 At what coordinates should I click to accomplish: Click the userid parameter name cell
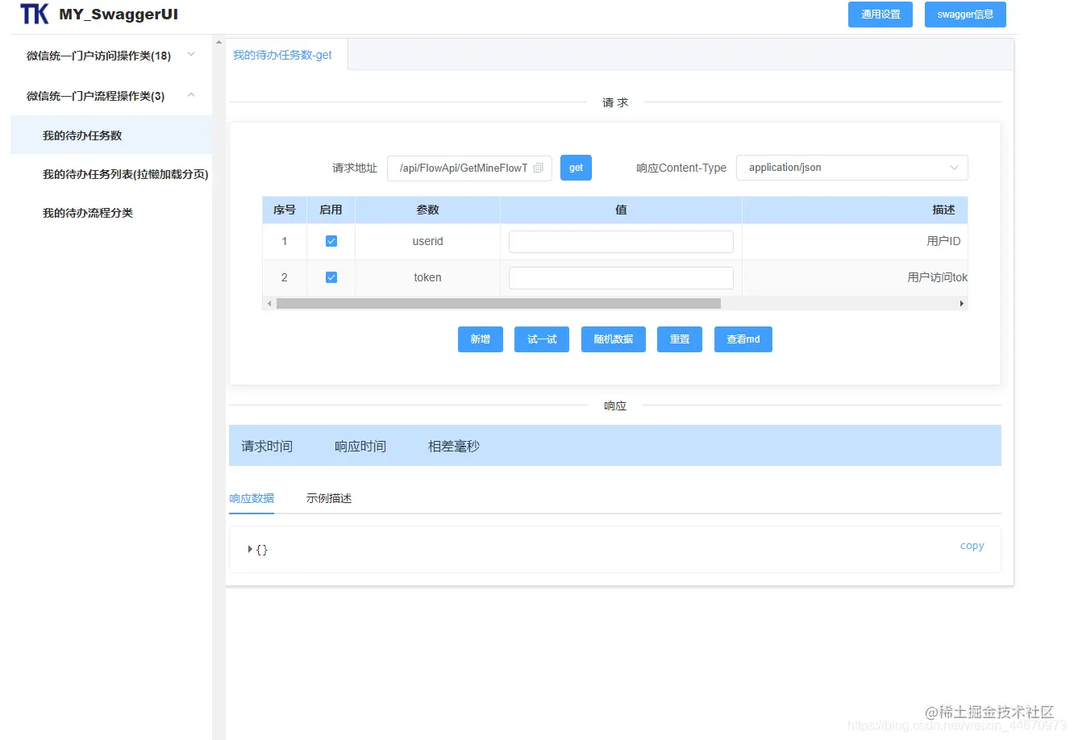pos(427,241)
